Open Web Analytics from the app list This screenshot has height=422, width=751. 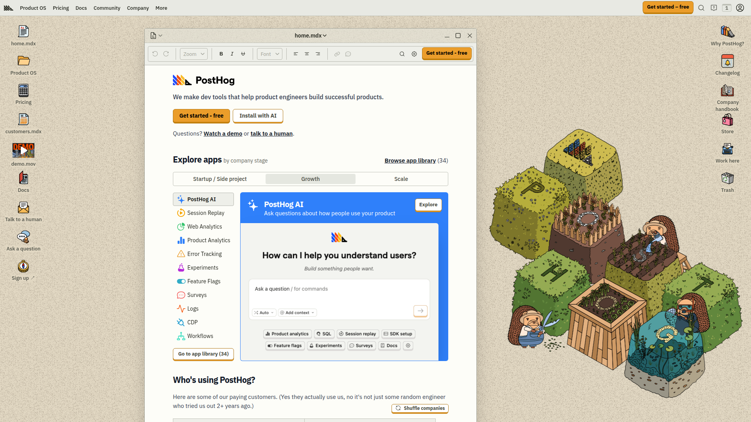tap(181, 227)
